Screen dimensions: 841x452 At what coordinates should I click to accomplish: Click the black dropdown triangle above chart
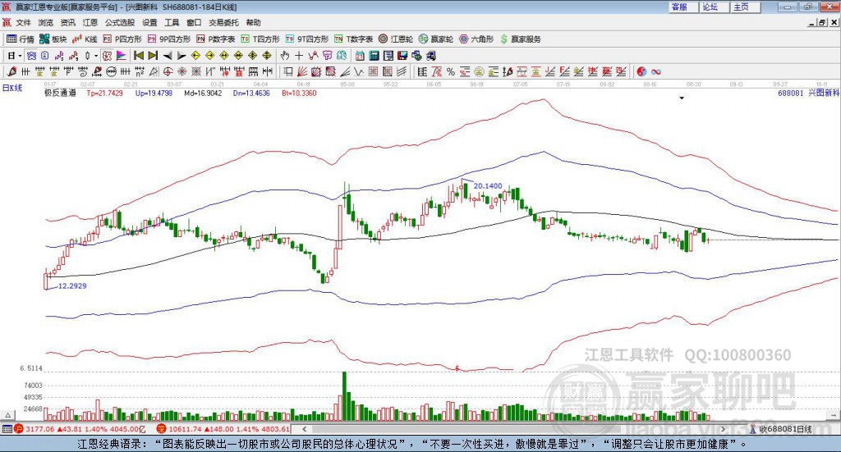pos(682,98)
